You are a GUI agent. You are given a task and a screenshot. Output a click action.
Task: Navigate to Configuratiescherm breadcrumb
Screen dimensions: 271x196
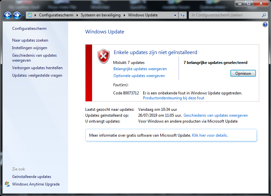coord(56,15)
